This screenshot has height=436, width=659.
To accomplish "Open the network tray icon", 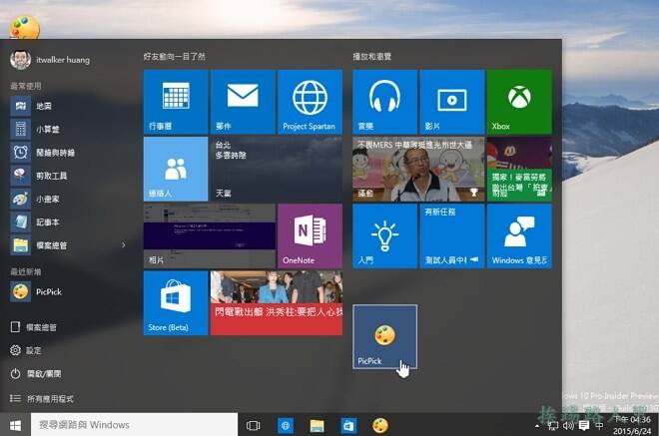I will click(553, 426).
